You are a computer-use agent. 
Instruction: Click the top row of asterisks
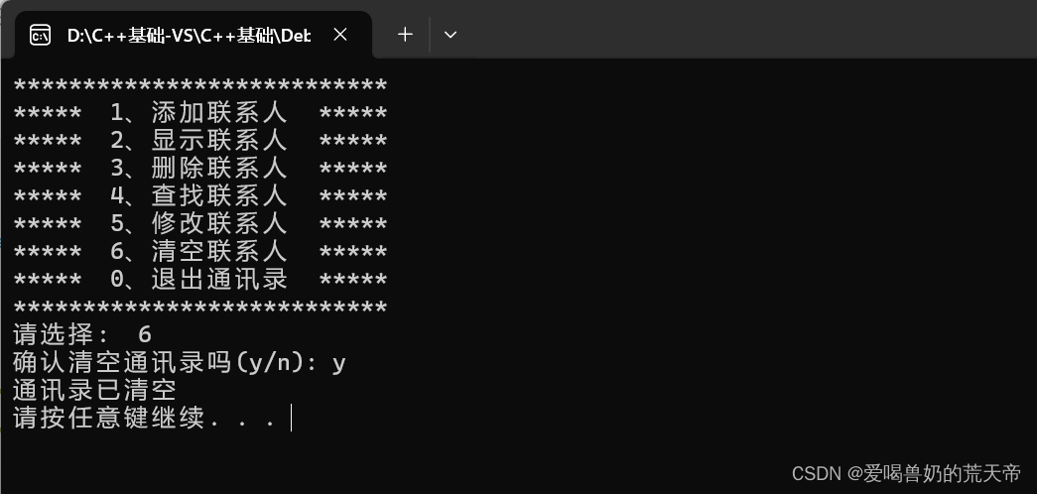tap(199, 87)
